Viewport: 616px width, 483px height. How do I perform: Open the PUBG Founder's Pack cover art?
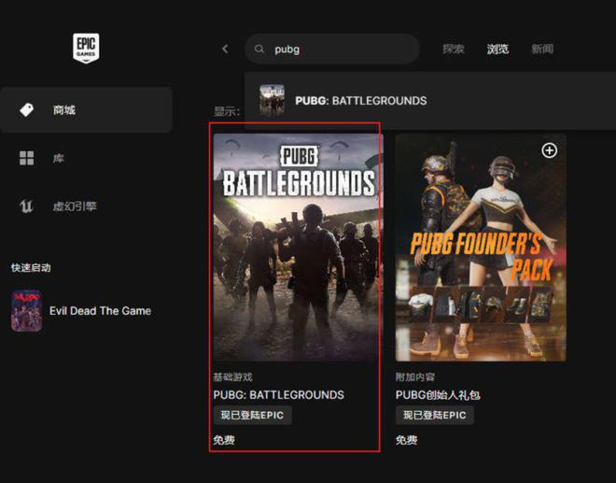(x=481, y=248)
